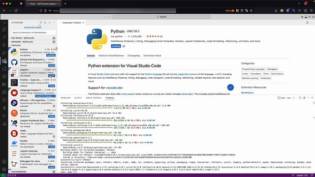Click list all tabs chevron in Firefox

pyautogui.click(x=299, y=3)
